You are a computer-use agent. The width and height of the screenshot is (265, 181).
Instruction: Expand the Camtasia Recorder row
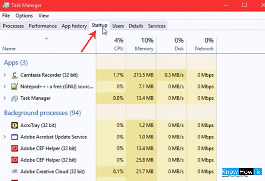5,75
